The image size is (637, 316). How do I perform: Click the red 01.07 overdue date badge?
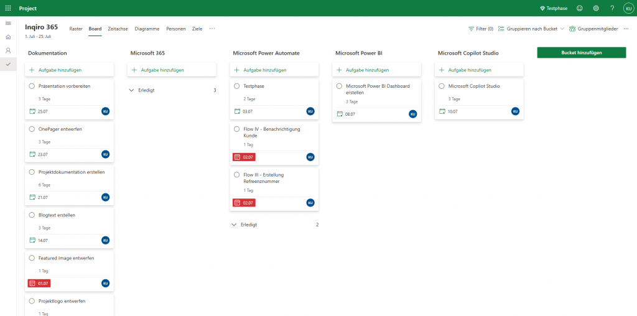coord(39,283)
